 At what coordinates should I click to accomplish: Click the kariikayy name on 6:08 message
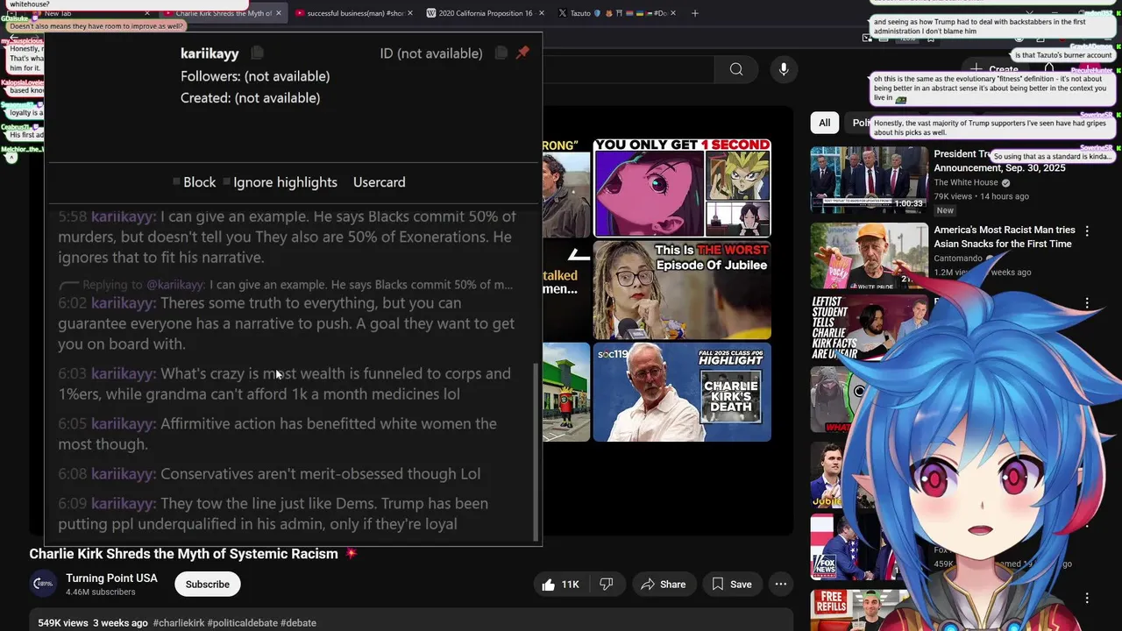pos(124,474)
